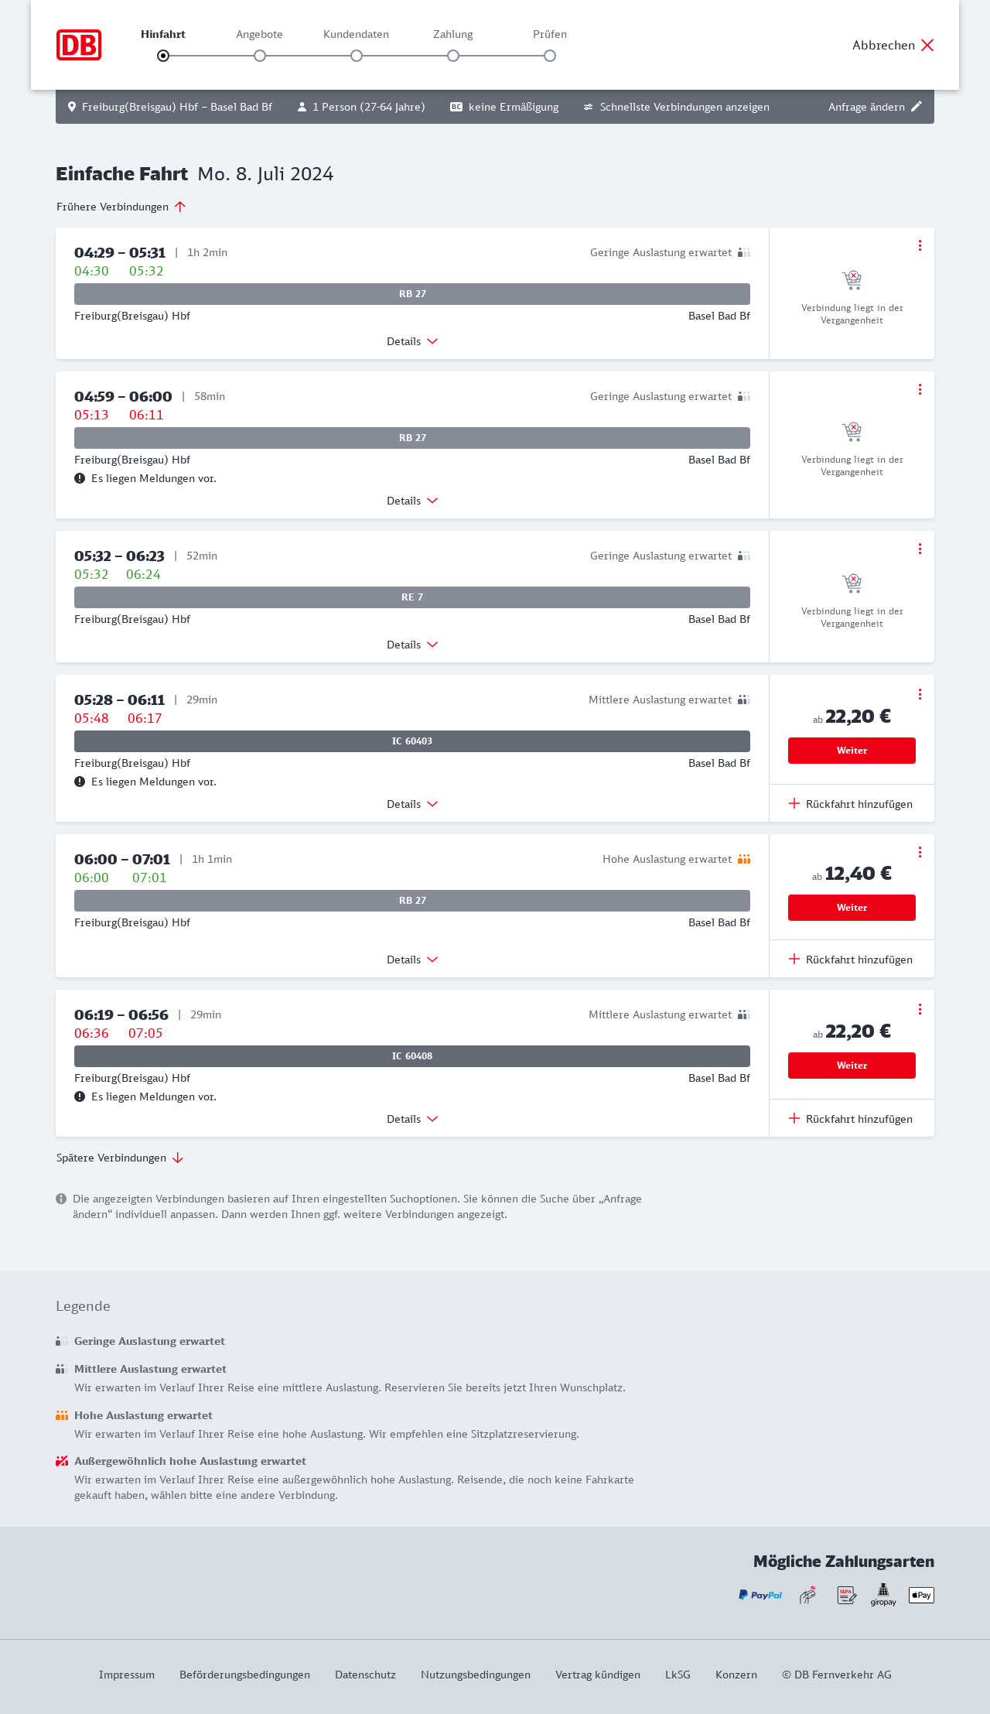Click high occupancy icon on 06:00 connection
Screen dimensions: 990x1714
[744, 859]
